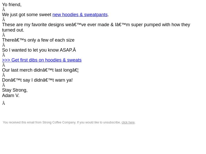Click the "If you would like to unsubscribe" footer text

coord(99,122)
